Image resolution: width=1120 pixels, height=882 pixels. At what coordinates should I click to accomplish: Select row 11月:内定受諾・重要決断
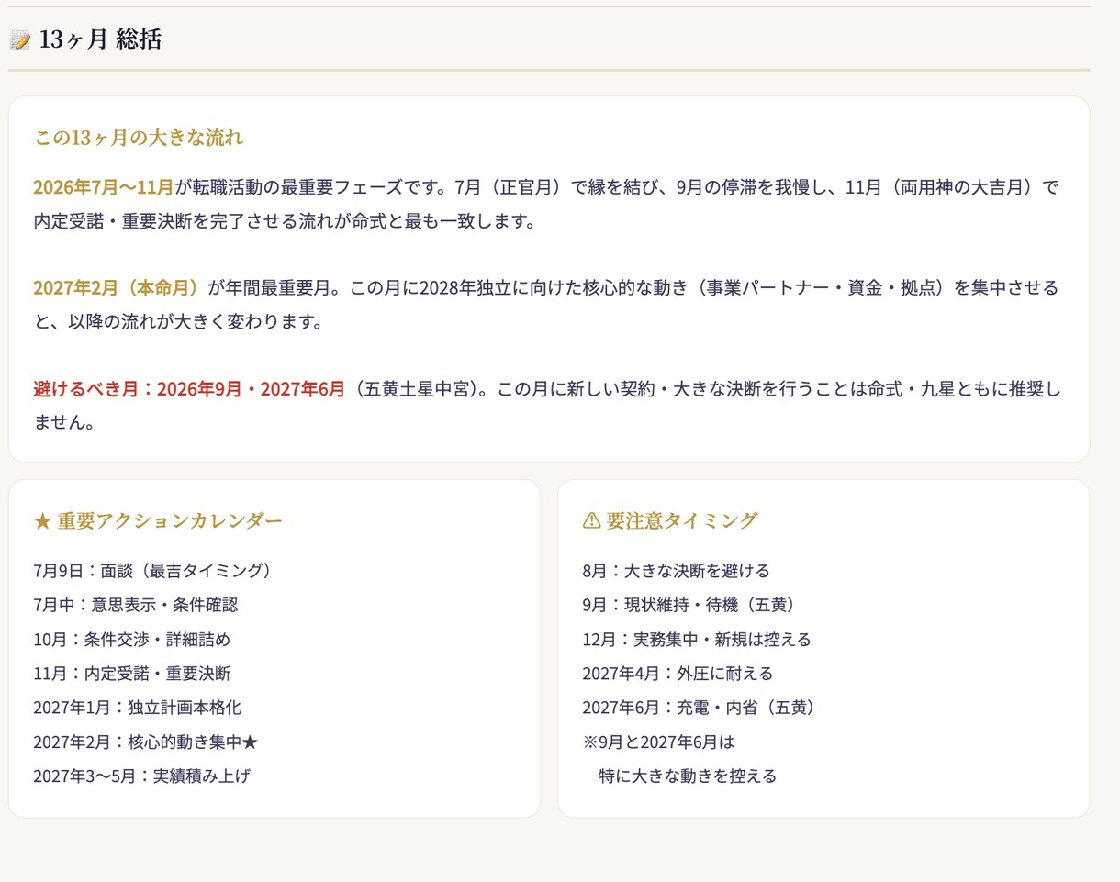[x=132, y=674]
